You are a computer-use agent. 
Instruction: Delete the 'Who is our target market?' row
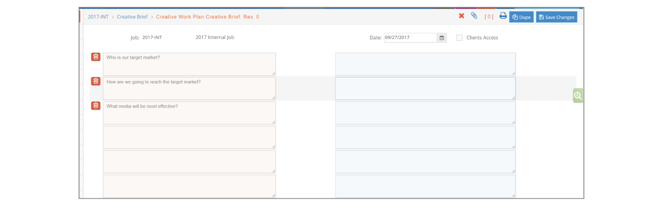95,57
